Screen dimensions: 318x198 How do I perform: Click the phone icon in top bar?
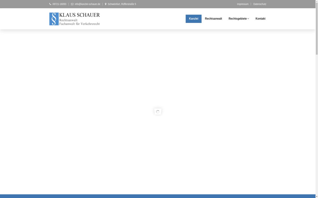point(50,4)
